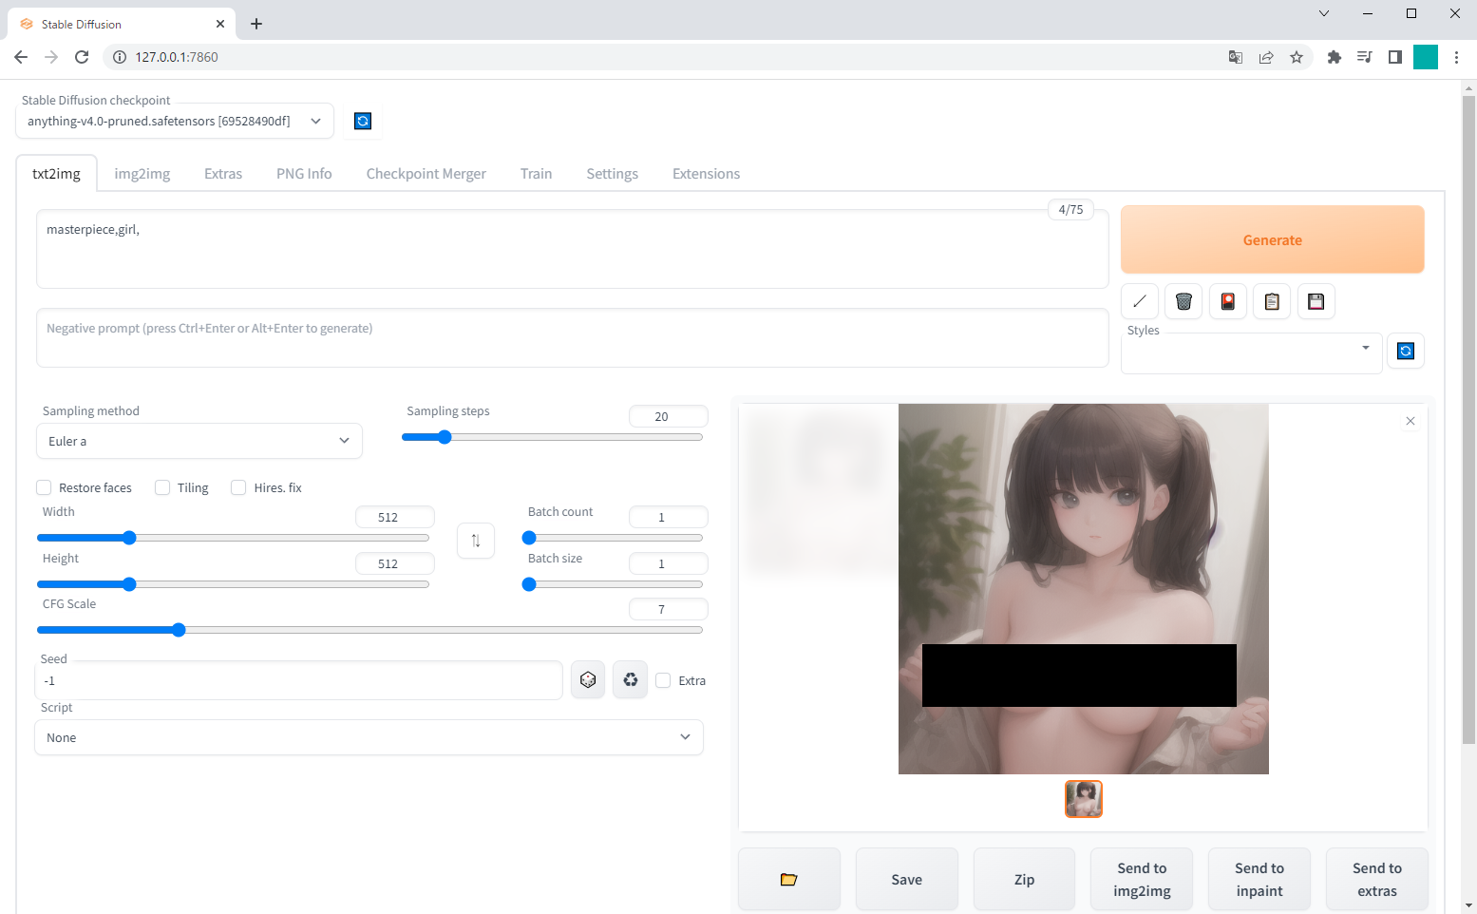Open Stable Diffusion checkpoint dropdown

tap(175, 121)
